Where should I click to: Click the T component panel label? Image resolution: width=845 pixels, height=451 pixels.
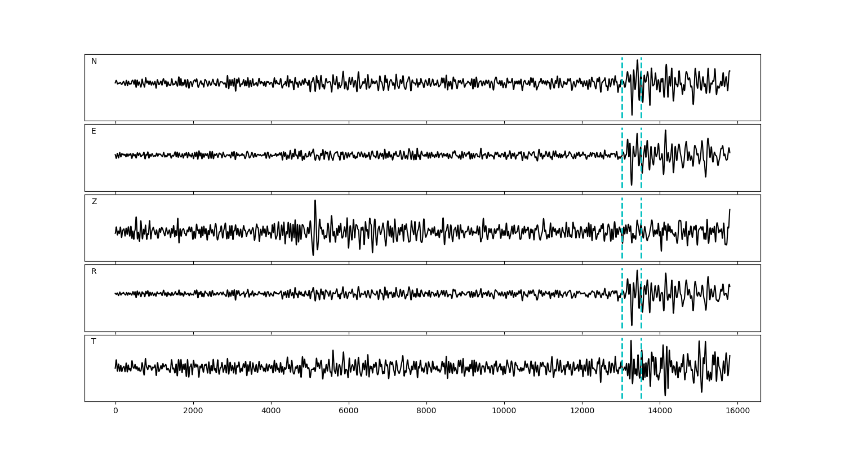94,342
